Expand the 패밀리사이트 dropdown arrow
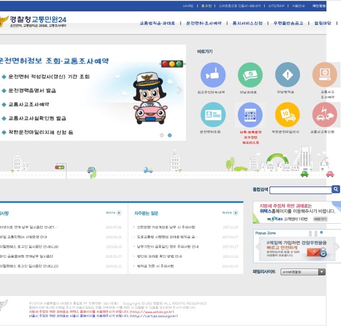This screenshot has height=333, width=341. (322, 272)
